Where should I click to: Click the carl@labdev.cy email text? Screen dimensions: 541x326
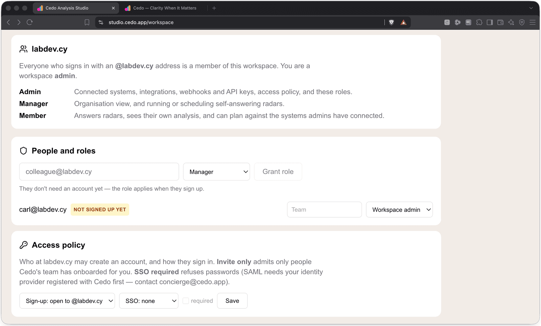(x=43, y=210)
